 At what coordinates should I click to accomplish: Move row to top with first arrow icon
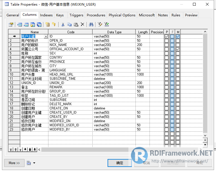[x=11, y=149]
